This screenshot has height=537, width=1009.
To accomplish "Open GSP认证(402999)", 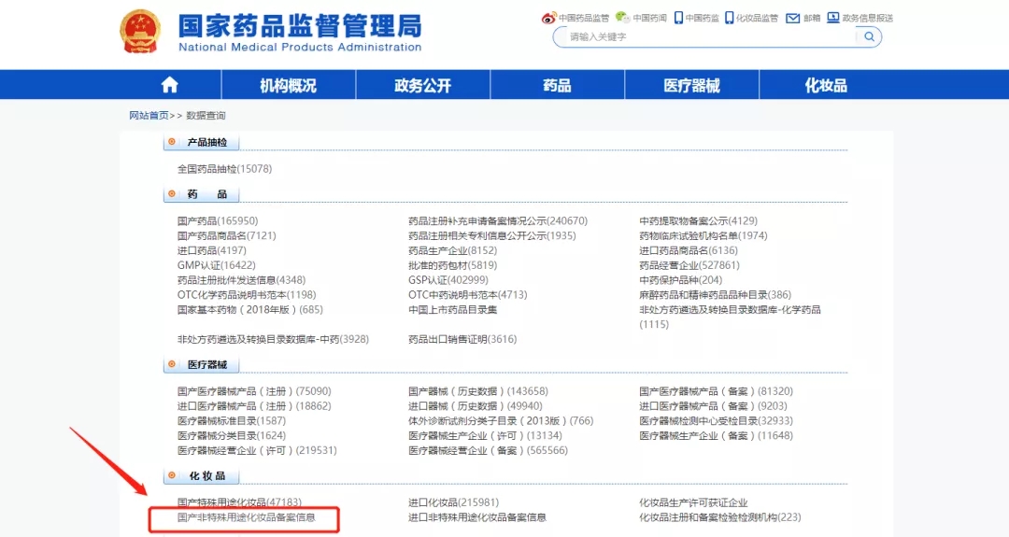I will (448, 280).
